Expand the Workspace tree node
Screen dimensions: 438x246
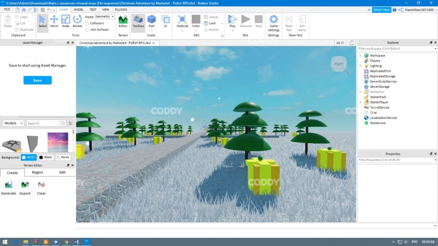pos(360,56)
